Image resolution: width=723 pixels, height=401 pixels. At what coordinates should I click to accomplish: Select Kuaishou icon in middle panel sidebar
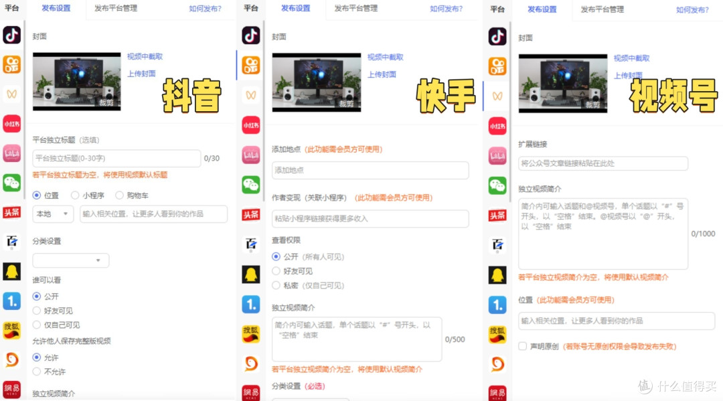[251, 66]
